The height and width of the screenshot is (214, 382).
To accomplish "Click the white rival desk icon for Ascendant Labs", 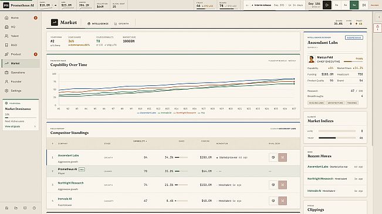I will [273, 157].
